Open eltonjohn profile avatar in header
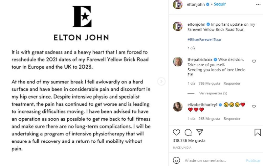 coord(178,4)
